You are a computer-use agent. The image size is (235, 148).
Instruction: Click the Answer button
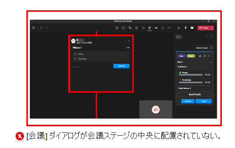tap(188, 101)
